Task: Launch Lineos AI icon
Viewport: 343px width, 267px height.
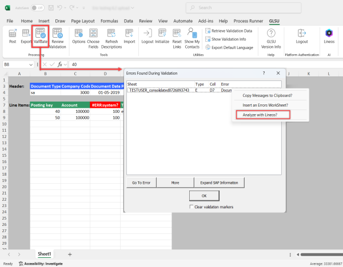Action: coord(329,36)
